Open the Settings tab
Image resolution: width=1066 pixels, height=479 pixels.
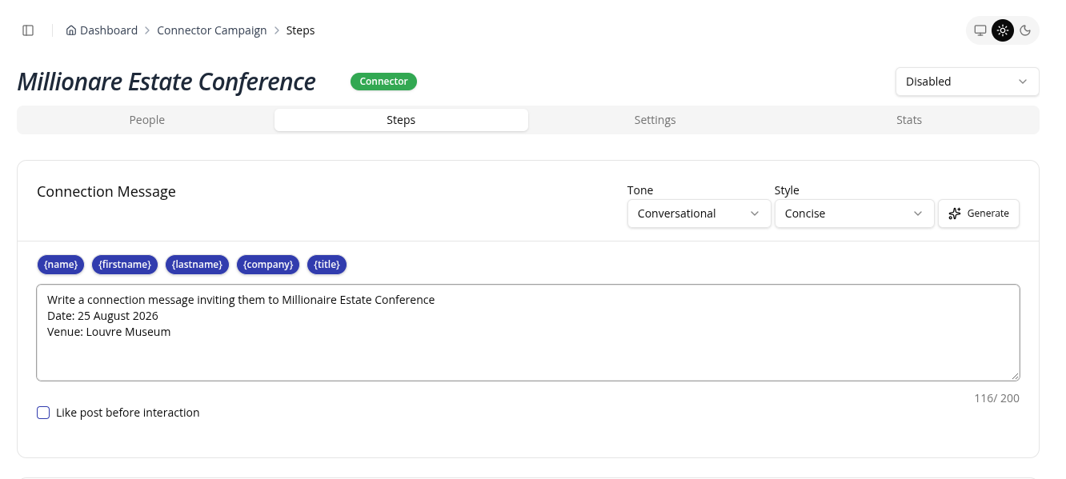pos(655,120)
